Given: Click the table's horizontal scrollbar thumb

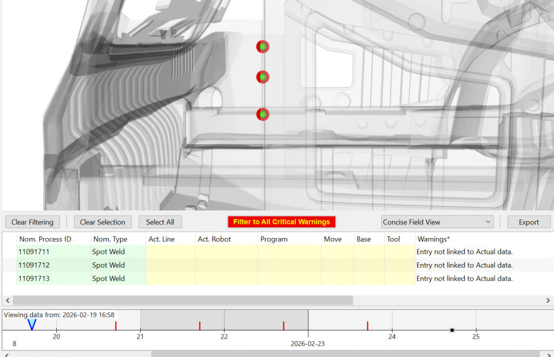Looking at the screenshot, I should tap(183, 300).
